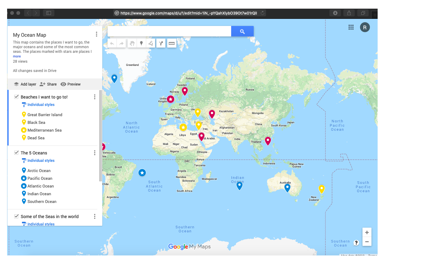Click the blue star marker in South Atlantic
The image size is (445, 278).
pos(142,173)
